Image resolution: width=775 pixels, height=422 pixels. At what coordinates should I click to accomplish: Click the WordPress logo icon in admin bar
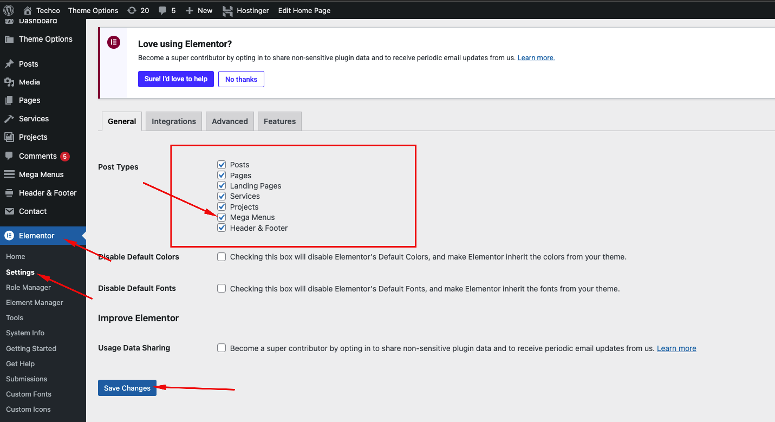click(x=9, y=10)
